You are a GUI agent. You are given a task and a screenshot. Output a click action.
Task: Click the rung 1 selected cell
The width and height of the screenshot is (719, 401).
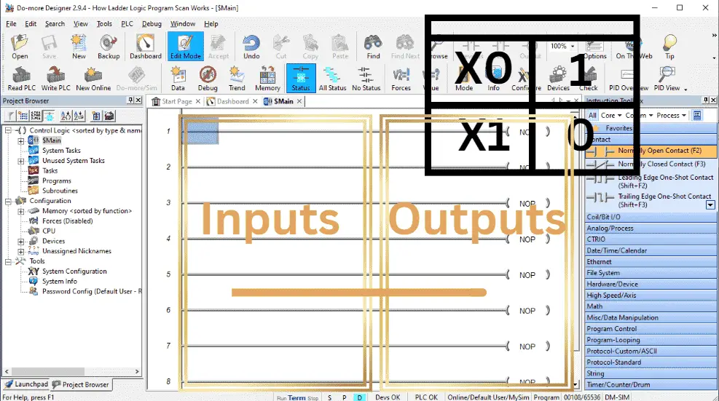tap(200, 131)
